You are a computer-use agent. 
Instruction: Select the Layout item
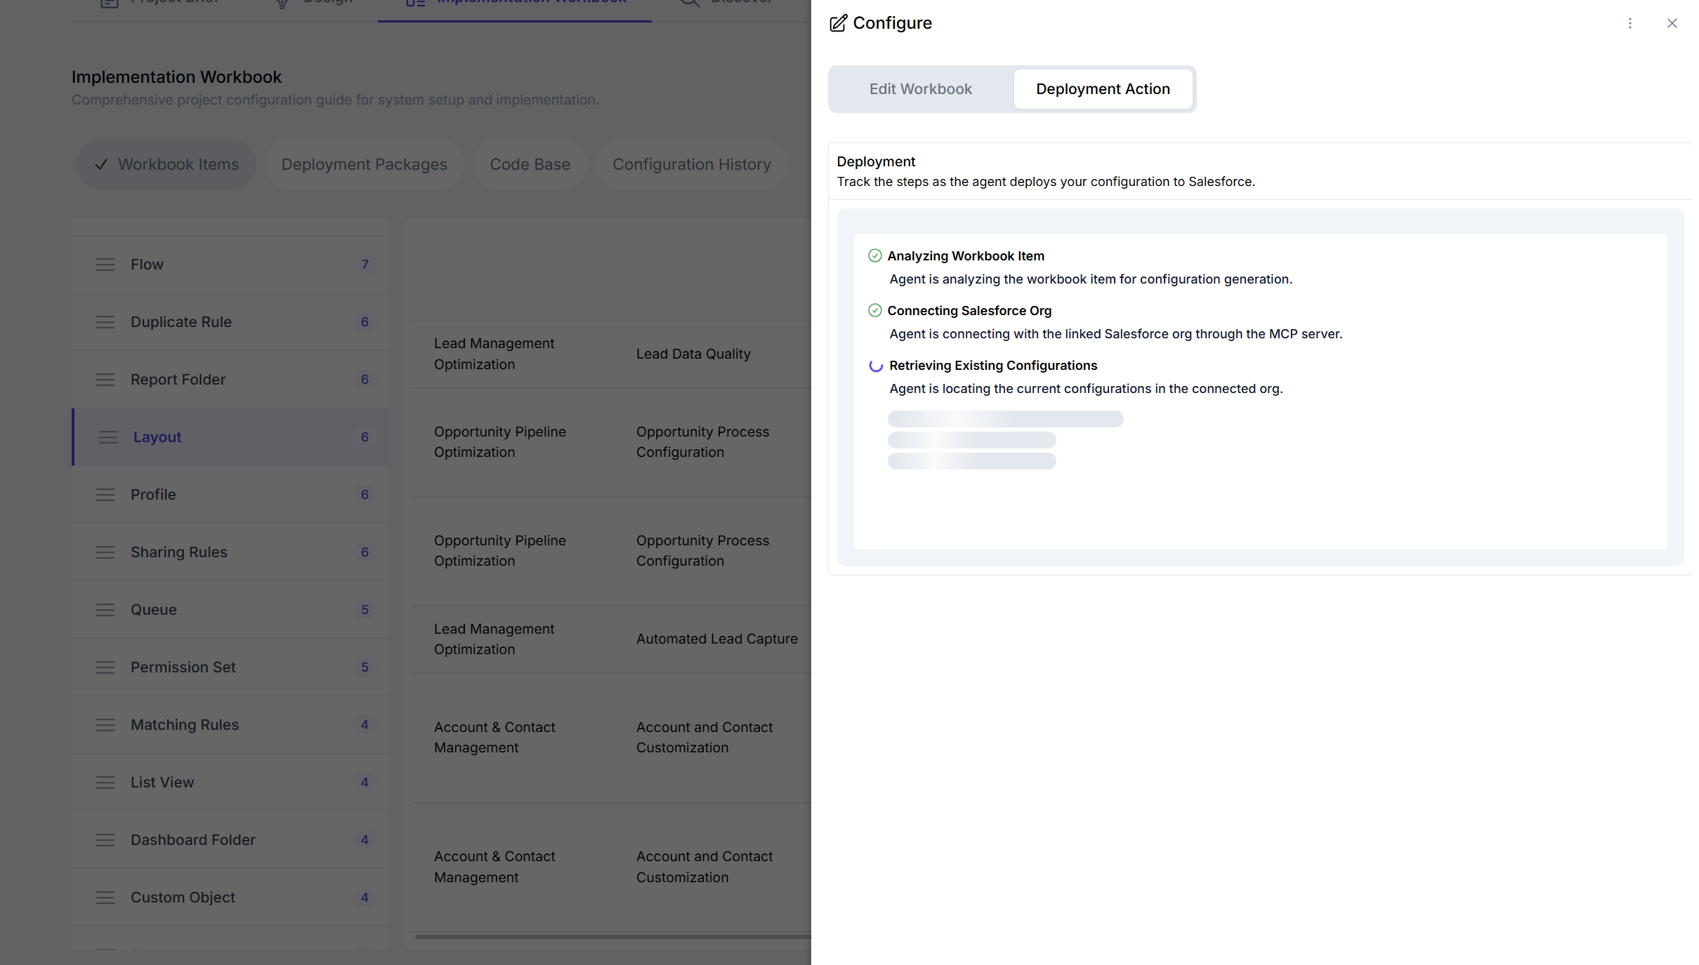pyautogui.click(x=230, y=437)
